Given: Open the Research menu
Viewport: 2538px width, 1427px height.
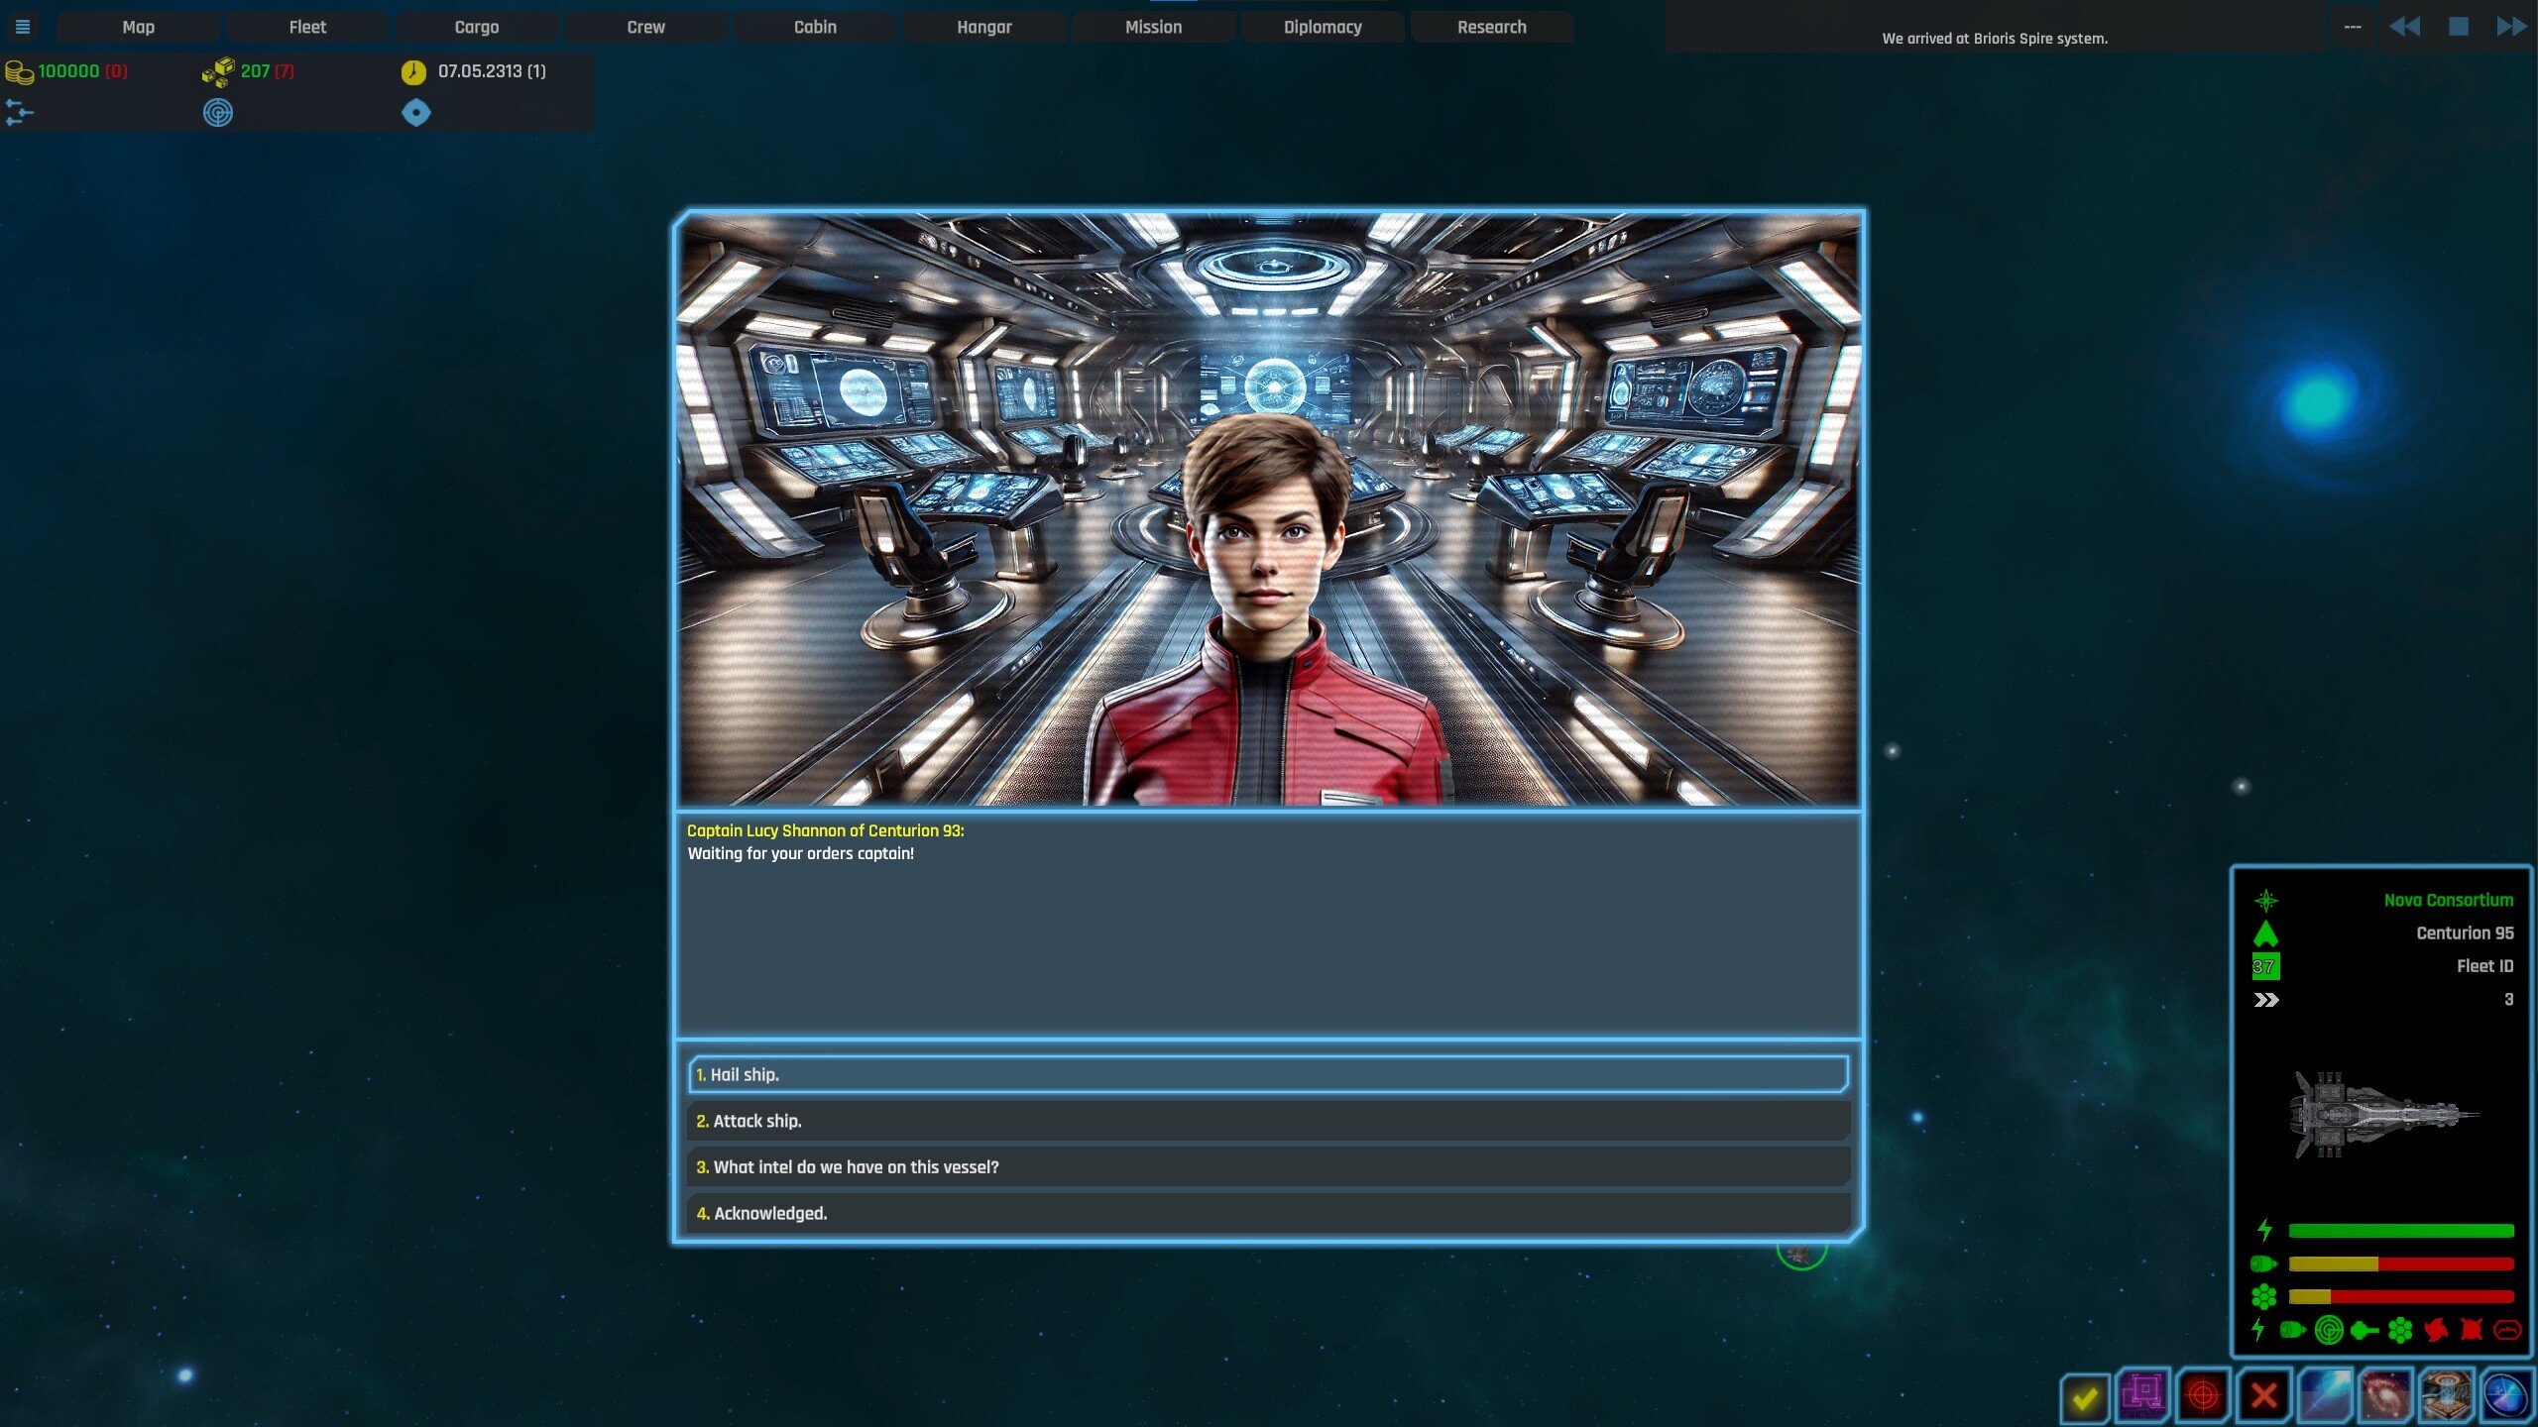Looking at the screenshot, I should 1492,27.
